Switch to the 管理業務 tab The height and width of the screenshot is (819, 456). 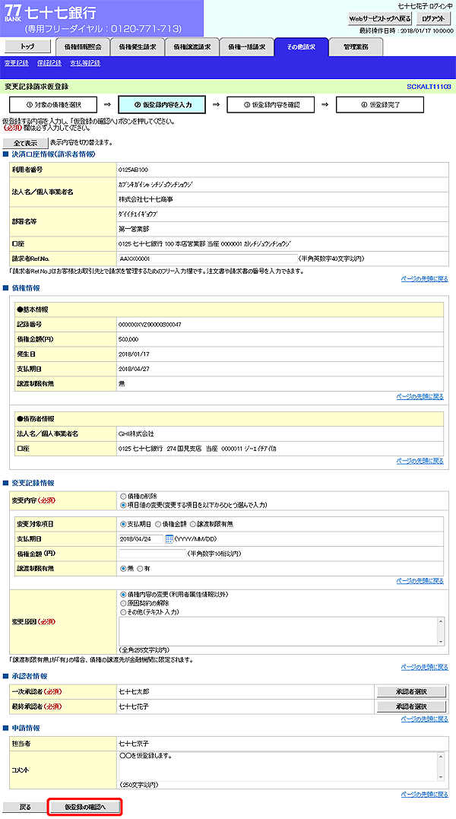coord(356,47)
